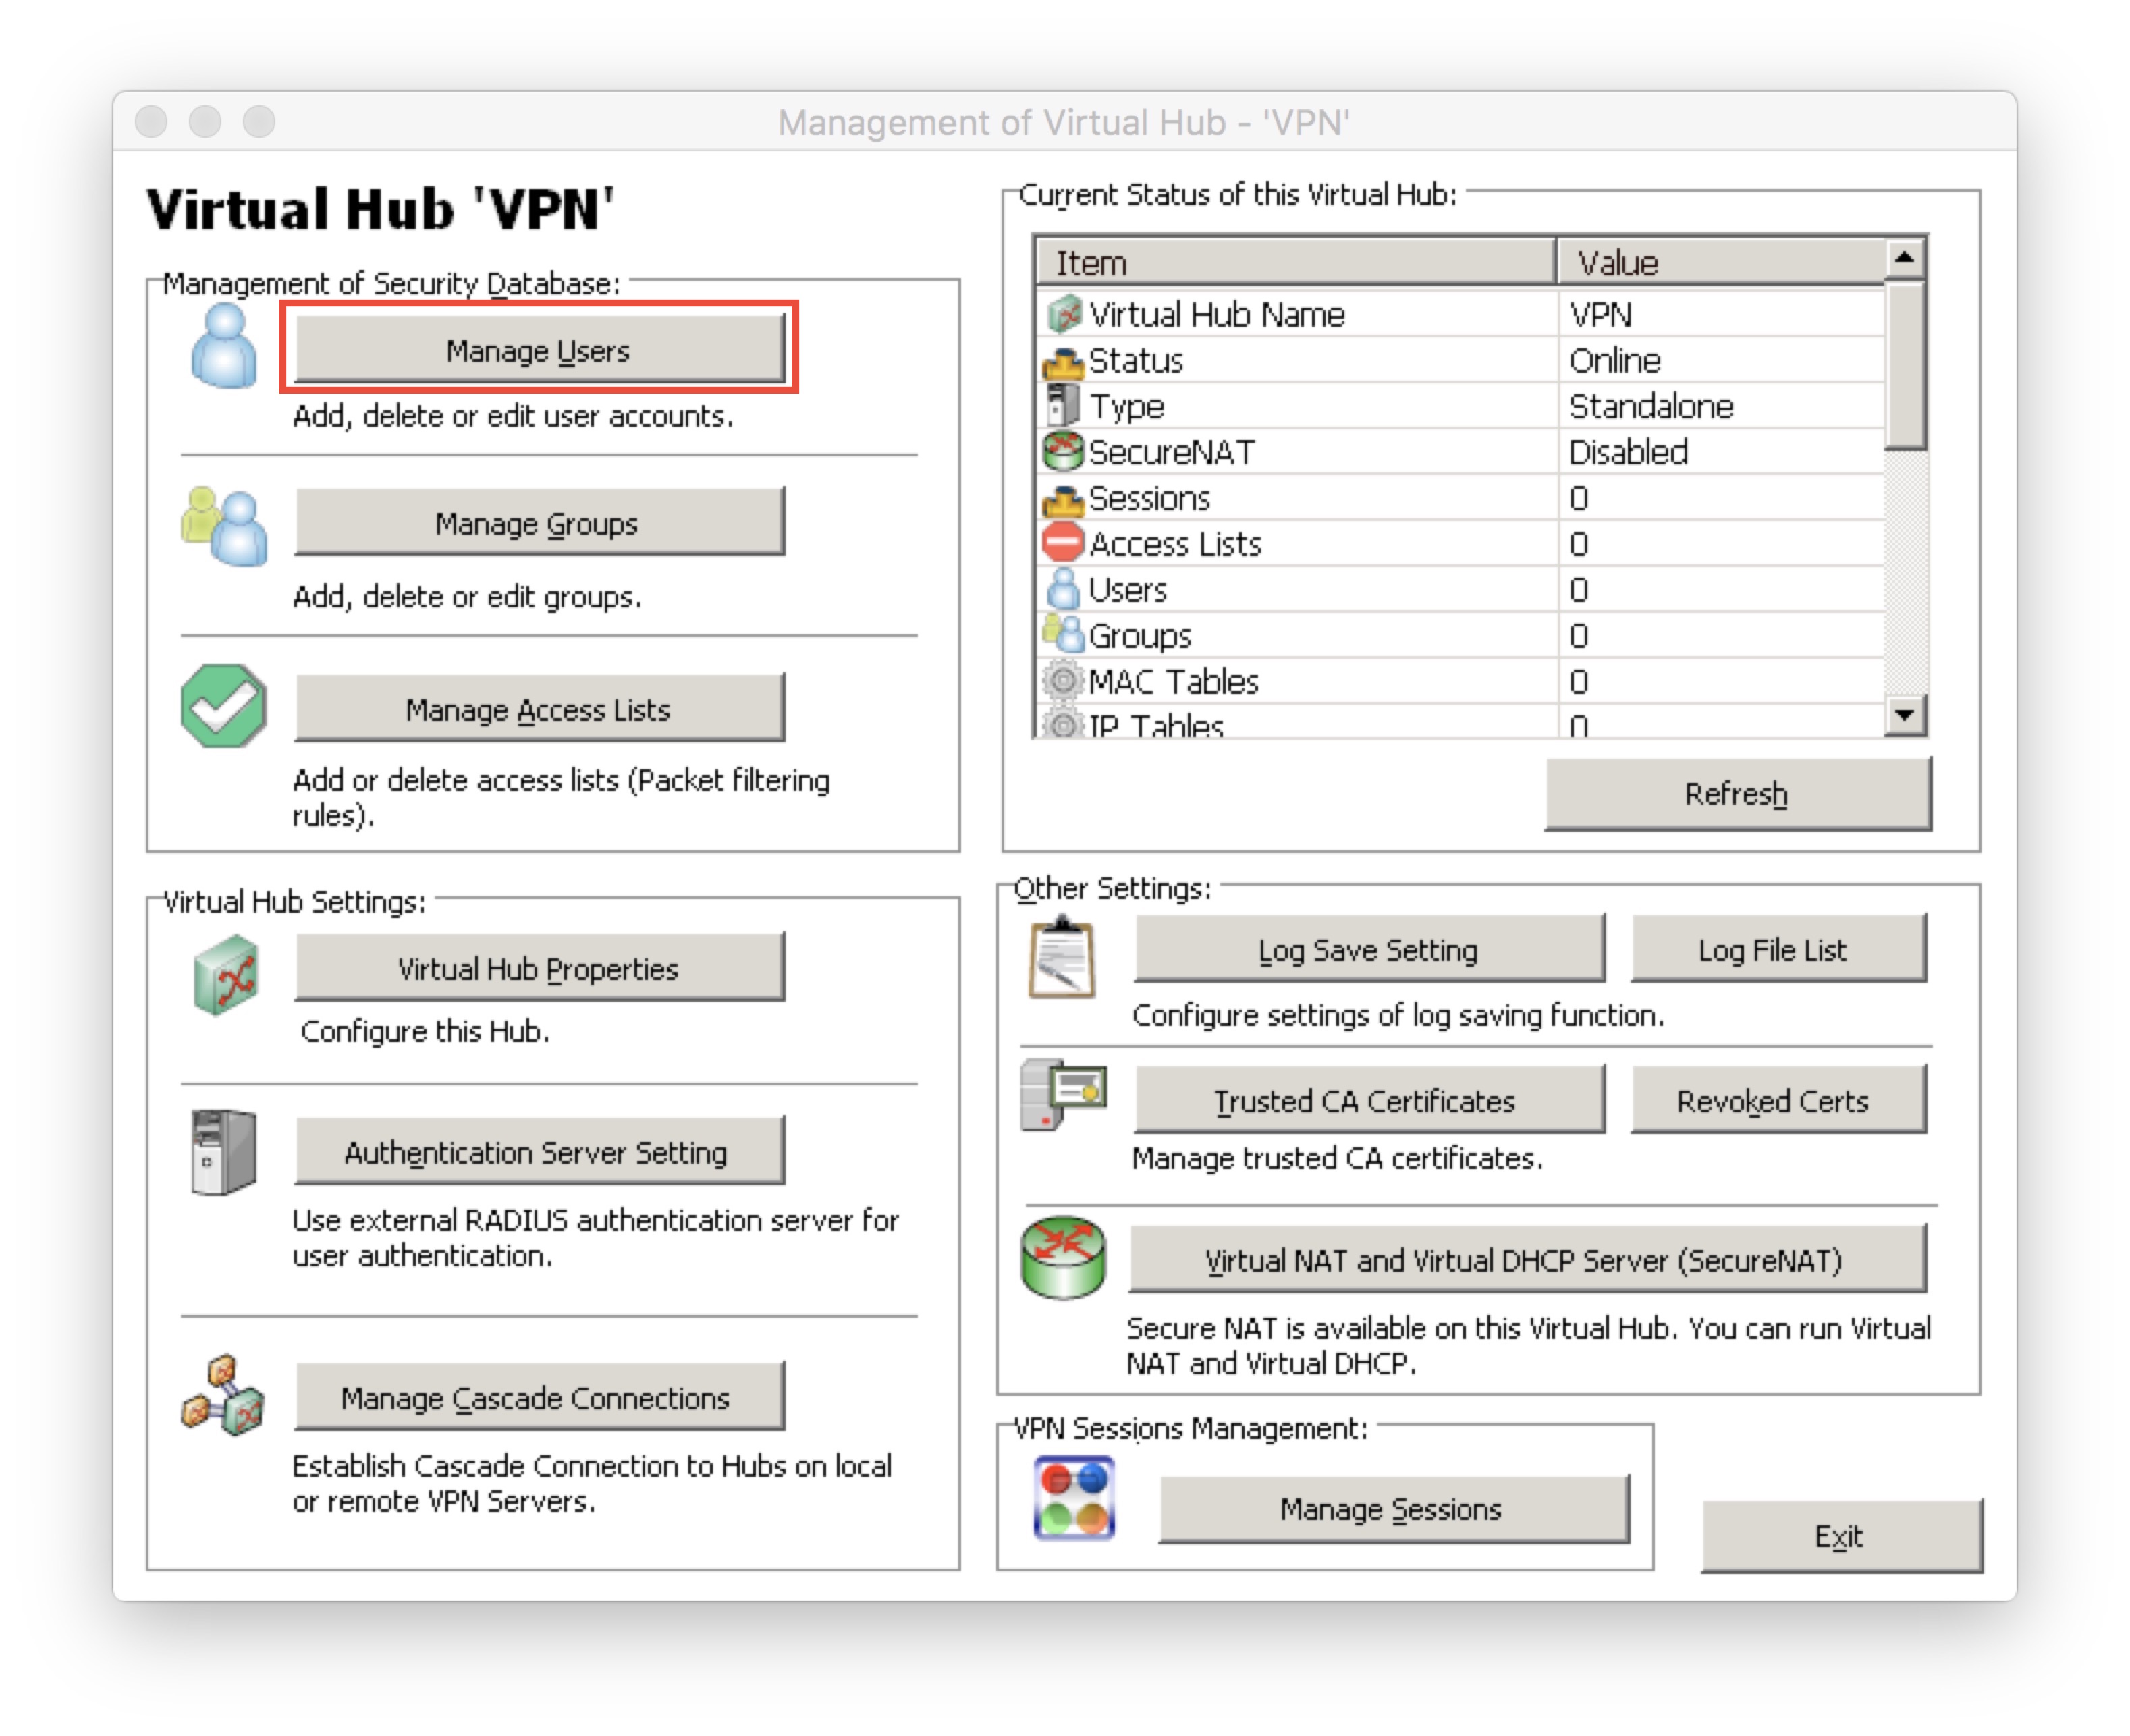The image size is (2130, 1736).
Task: Click the clipboard log icon beside Log Save Setting
Action: click(1062, 958)
